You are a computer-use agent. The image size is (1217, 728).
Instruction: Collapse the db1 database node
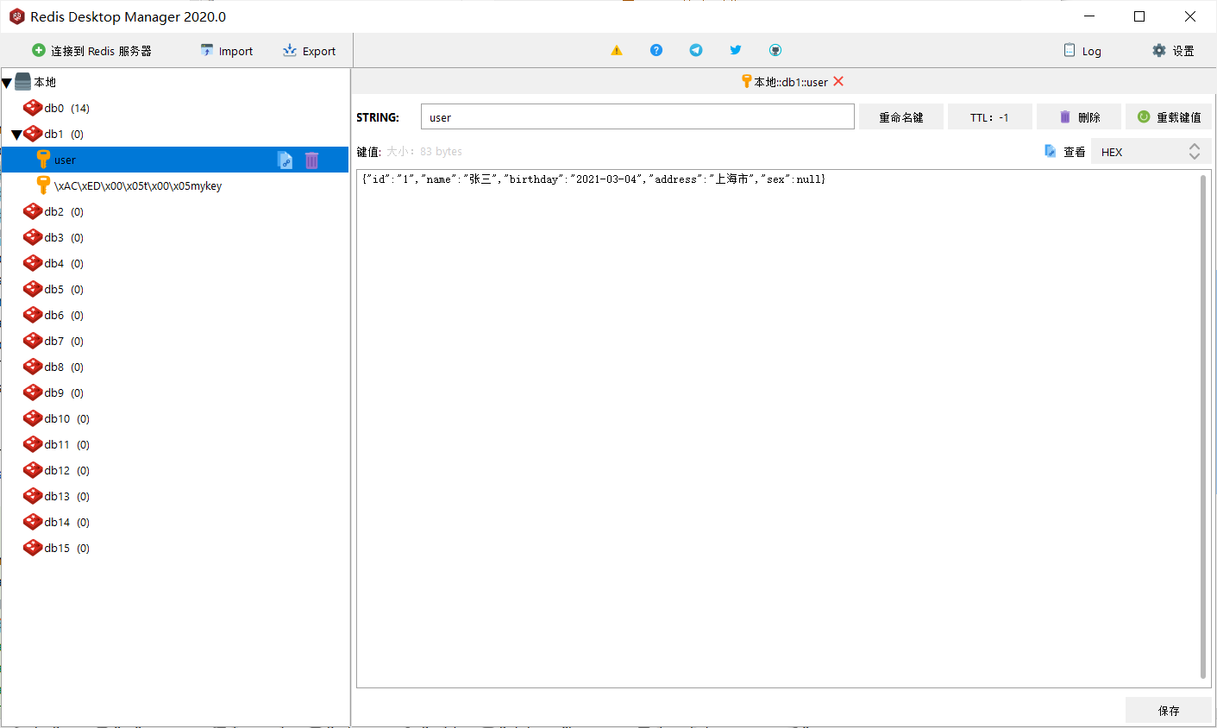click(x=16, y=135)
